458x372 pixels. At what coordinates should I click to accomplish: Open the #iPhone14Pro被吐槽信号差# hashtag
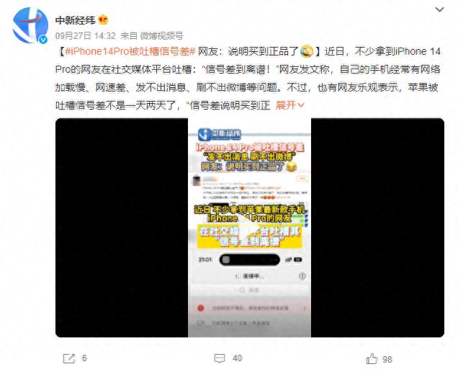click(x=130, y=51)
